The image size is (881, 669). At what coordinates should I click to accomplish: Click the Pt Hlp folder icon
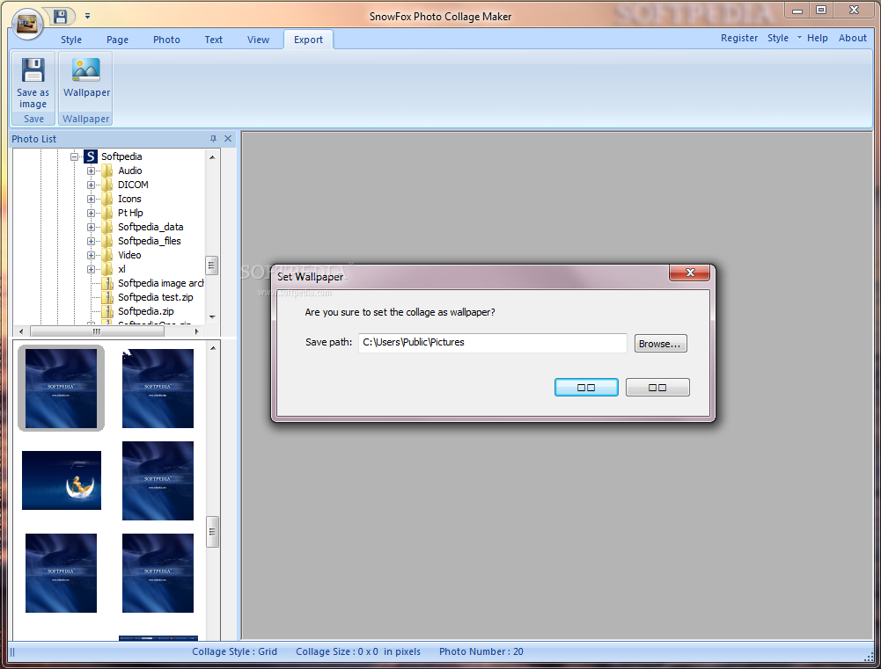click(107, 213)
